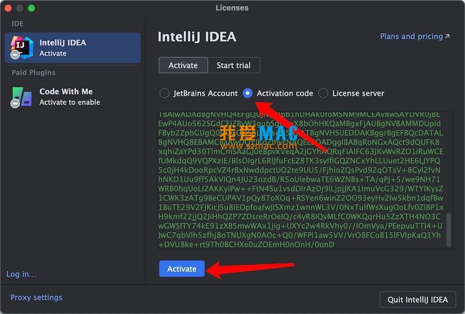Switch to the Activate tab
The image size is (465, 314).
pyautogui.click(x=183, y=65)
